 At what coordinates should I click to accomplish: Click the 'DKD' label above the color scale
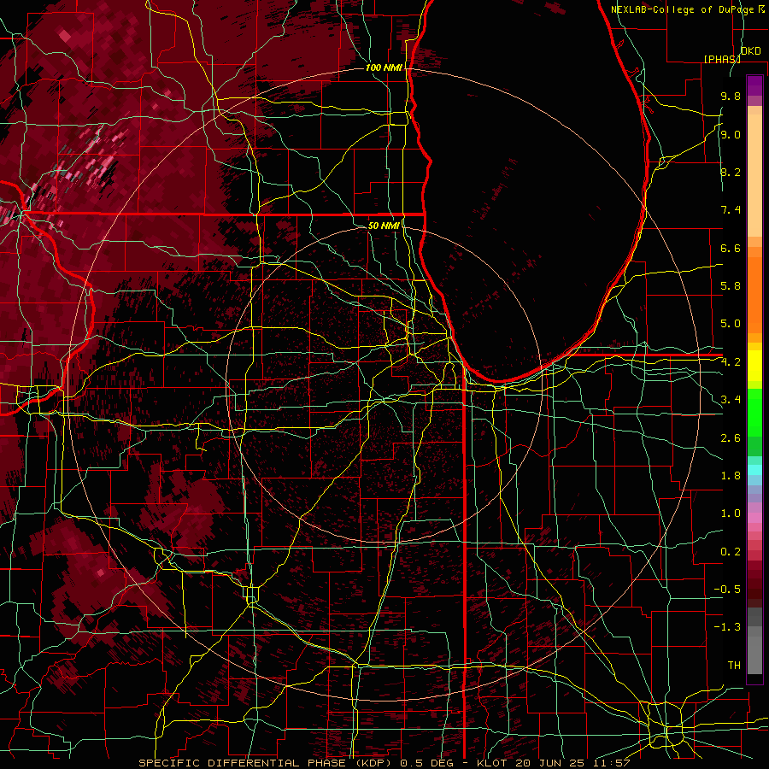(x=750, y=51)
